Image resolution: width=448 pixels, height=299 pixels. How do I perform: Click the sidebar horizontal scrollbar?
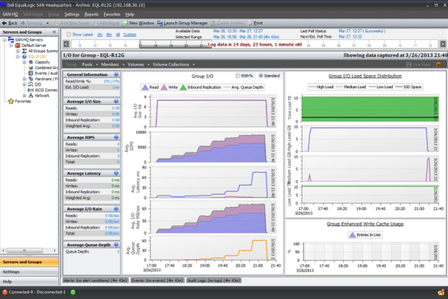point(25,251)
